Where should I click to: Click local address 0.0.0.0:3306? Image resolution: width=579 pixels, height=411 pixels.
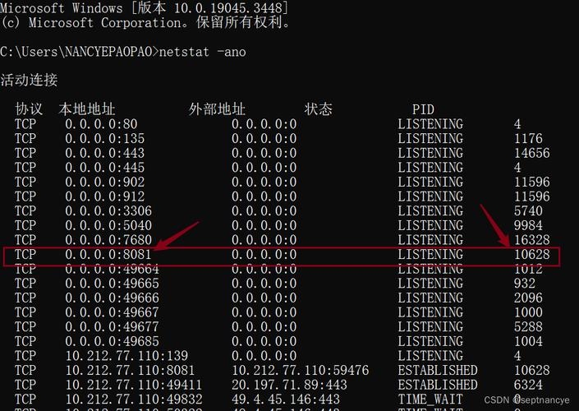coord(108,211)
